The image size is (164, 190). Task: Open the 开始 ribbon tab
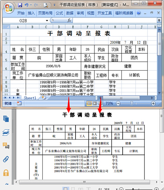[x=21, y=13]
